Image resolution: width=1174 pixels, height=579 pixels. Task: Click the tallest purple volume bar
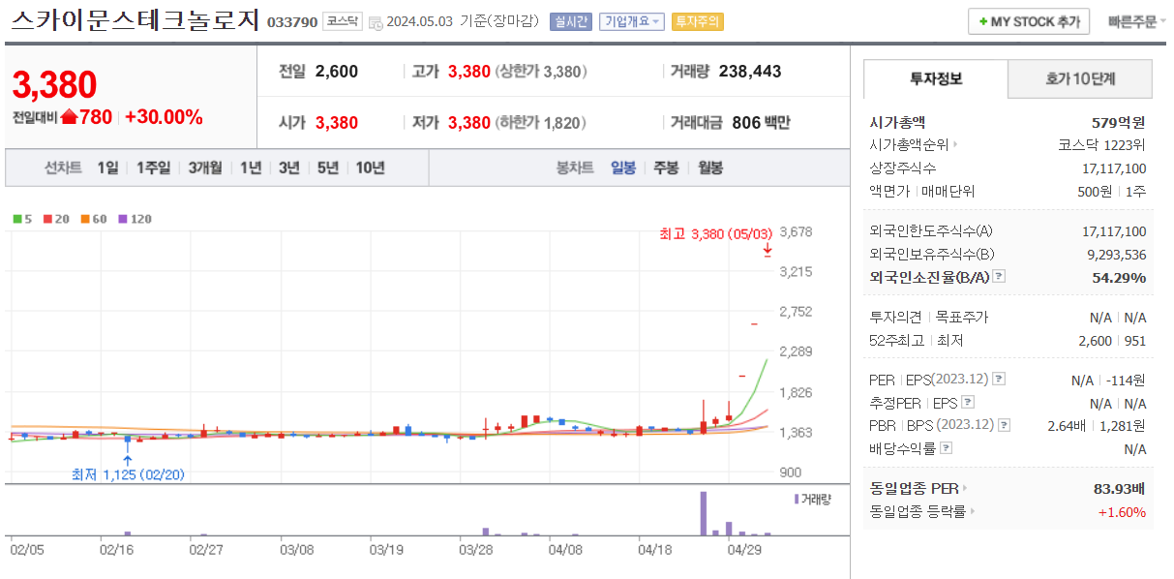[704, 513]
